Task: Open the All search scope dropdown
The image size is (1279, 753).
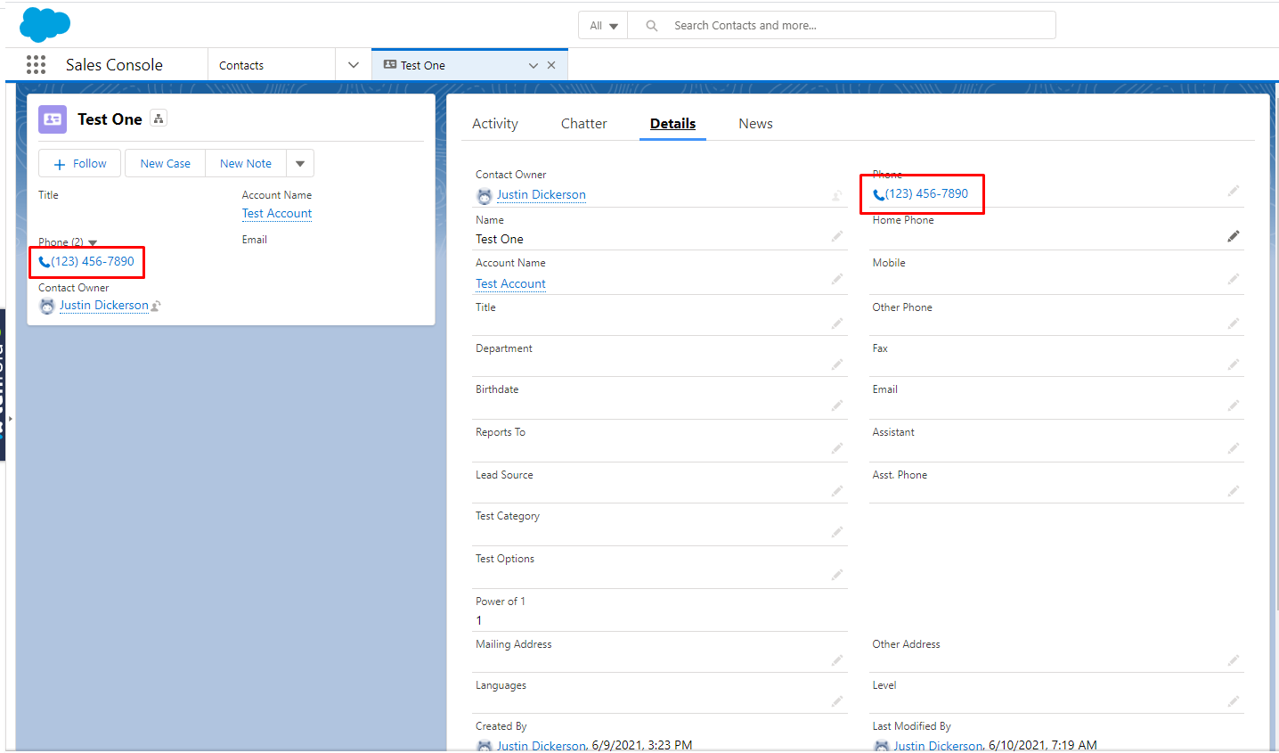Action: pyautogui.click(x=603, y=26)
